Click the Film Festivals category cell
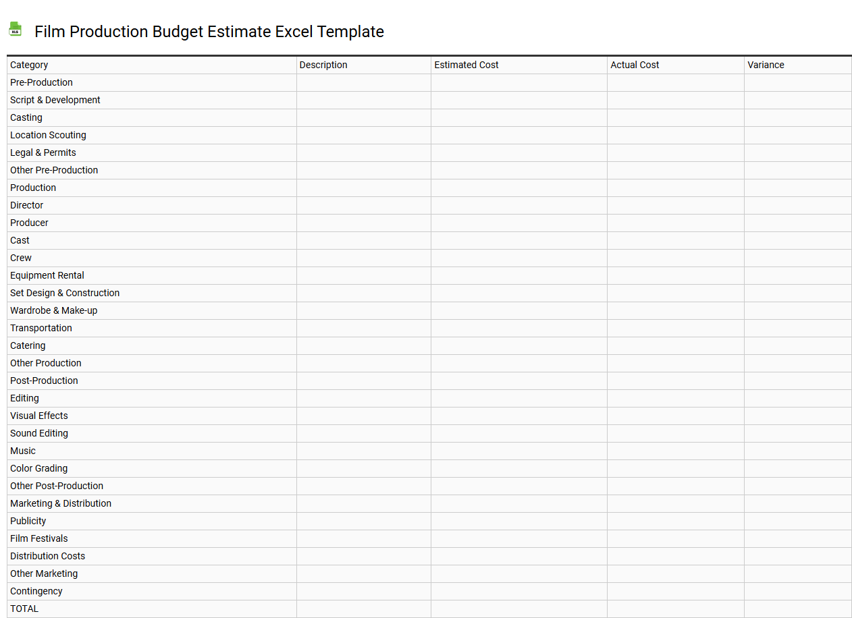The height and width of the screenshot is (618, 852). tap(38, 538)
